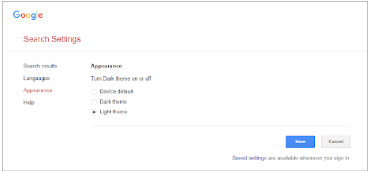Choose the Light theme radio button
The width and height of the screenshot is (369, 172).
94,112
